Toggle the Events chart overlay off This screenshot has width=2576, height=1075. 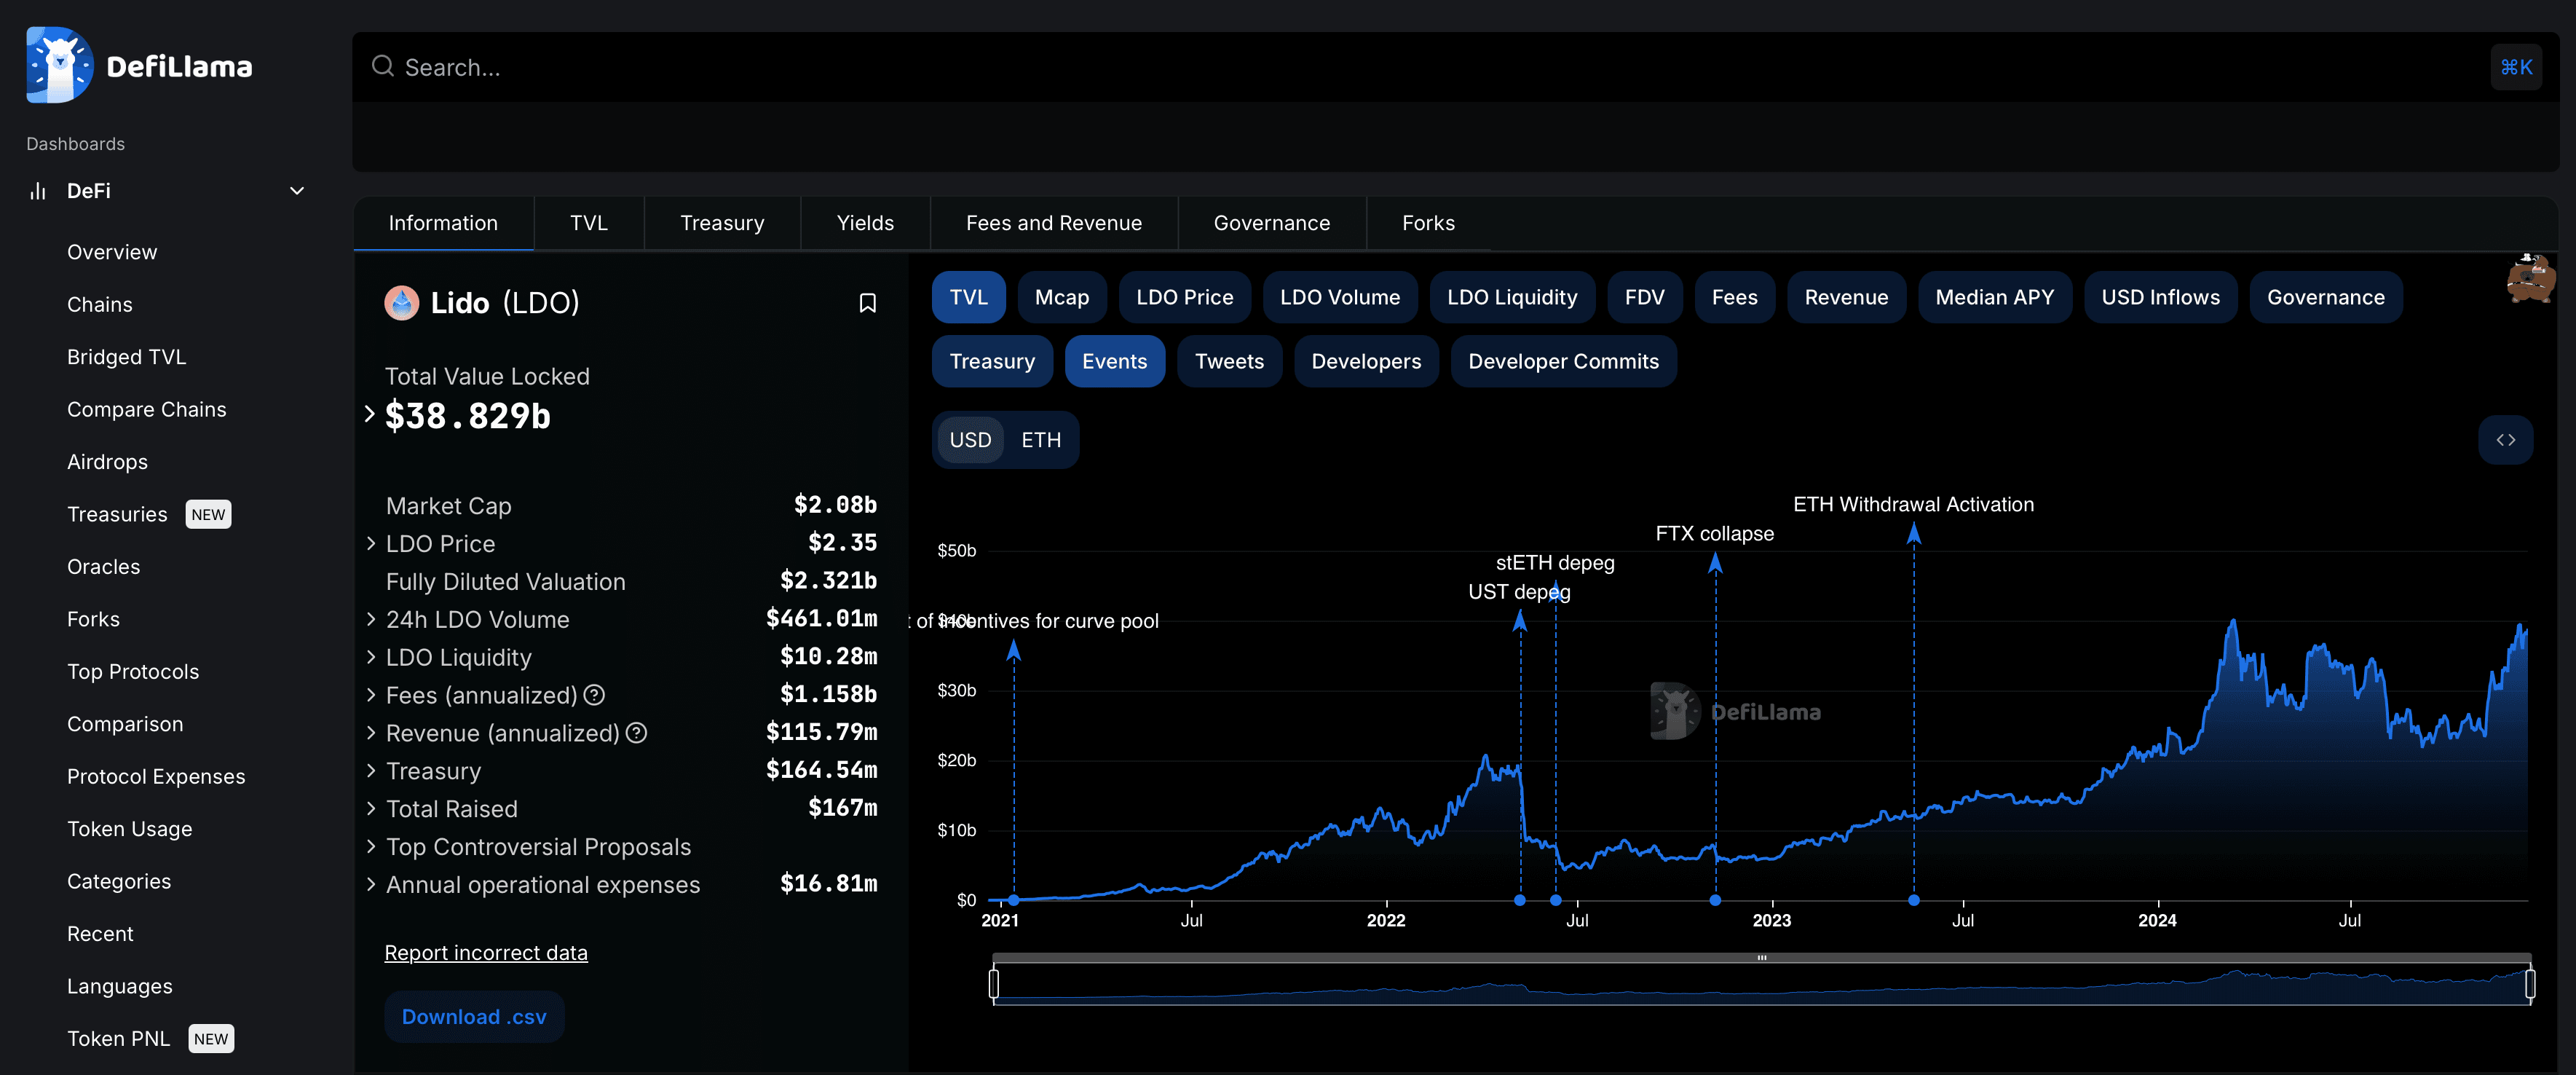(x=1114, y=361)
